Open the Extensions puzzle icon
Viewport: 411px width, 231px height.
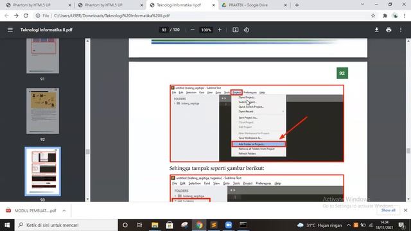tap(385, 15)
